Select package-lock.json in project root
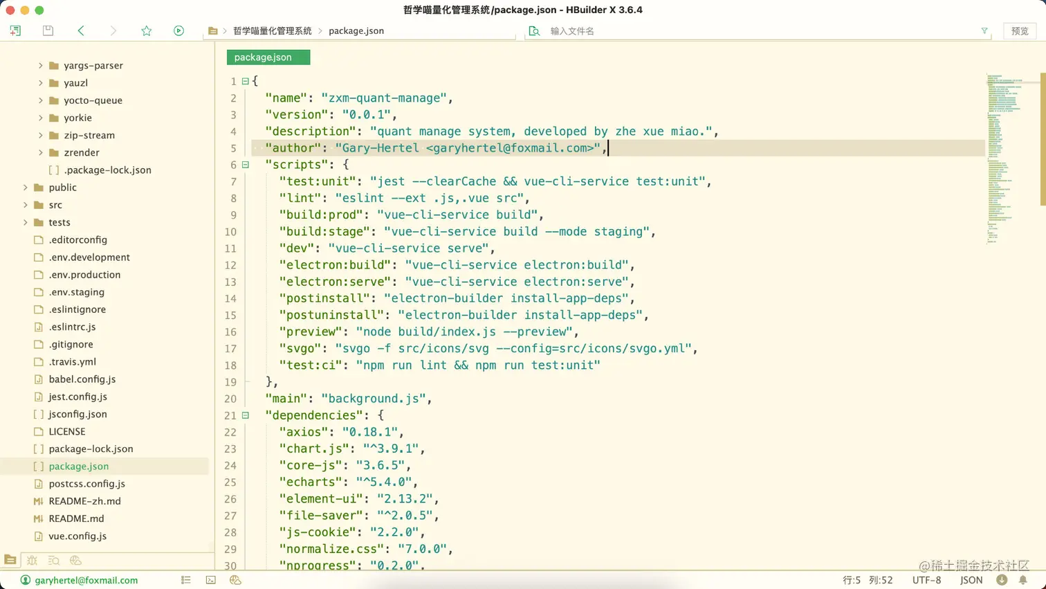 click(91, 448)
